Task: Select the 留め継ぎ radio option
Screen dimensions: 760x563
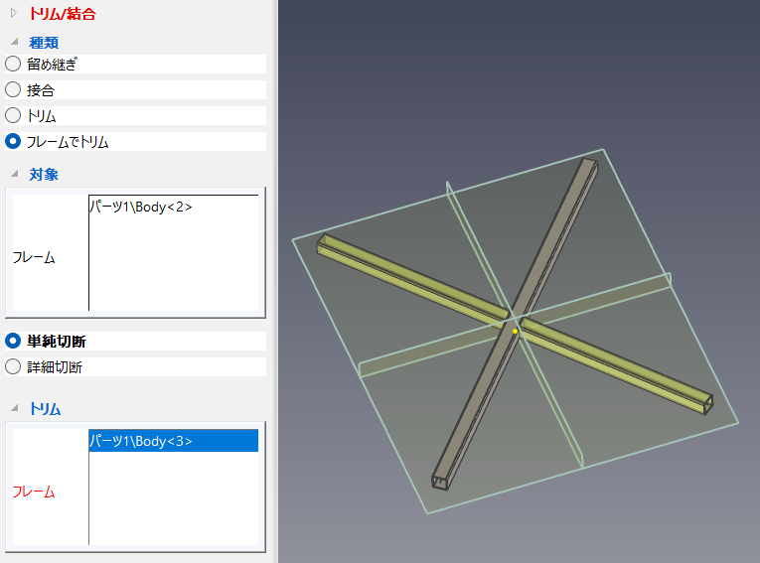Action: (x=13, y=64)
